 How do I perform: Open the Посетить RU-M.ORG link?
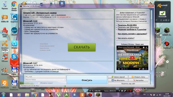(127, 25)
